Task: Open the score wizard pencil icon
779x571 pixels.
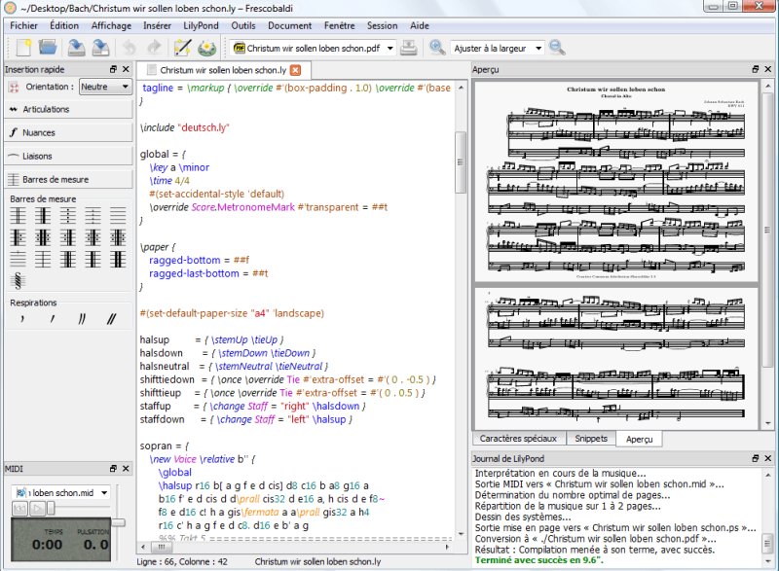Action: [182, 48]
